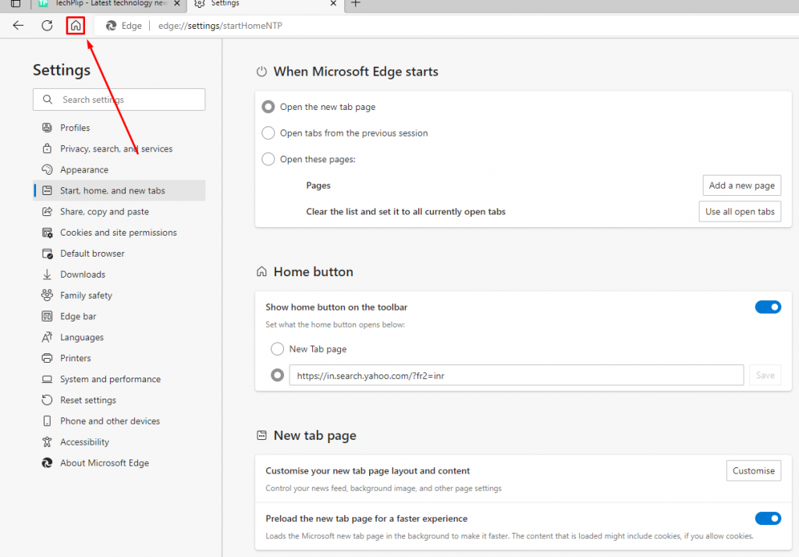Open the tab actions menu icon
The image size is (799, 557).
click(x=16, y=3)
